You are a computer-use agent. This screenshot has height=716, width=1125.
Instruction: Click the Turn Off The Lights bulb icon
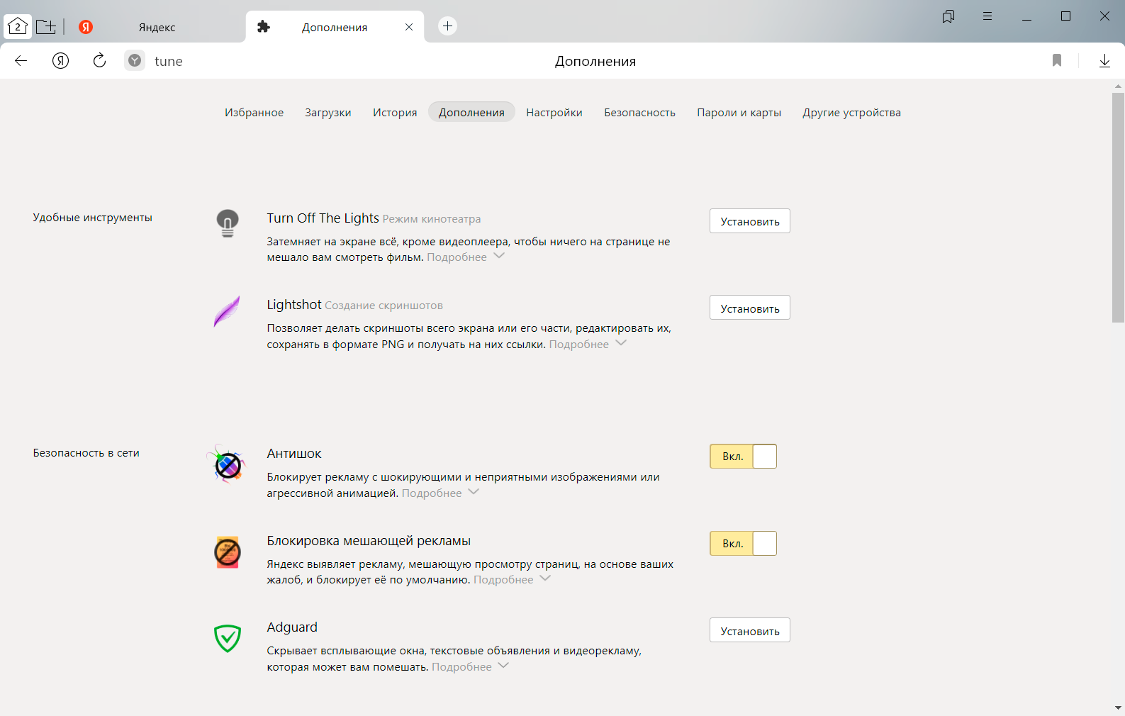228,223
